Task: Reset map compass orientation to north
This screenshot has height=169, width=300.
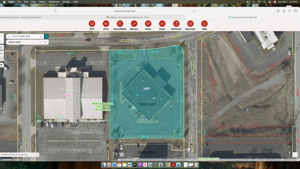Action: tap(2, 65)
